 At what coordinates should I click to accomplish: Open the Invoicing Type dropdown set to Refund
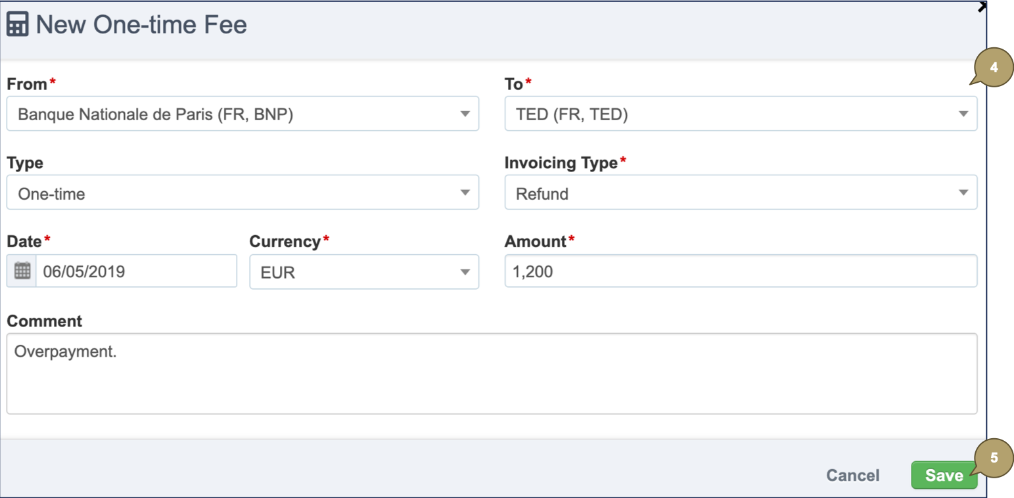(741, 193)
